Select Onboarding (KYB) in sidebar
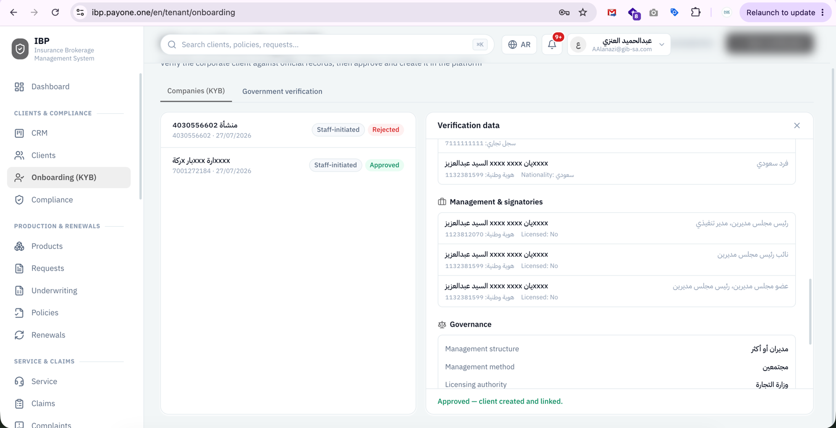 [x=69, y=178]
